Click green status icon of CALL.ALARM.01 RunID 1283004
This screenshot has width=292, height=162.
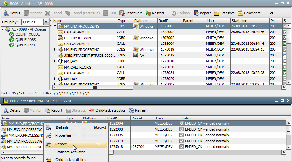(x=285, y=44)
